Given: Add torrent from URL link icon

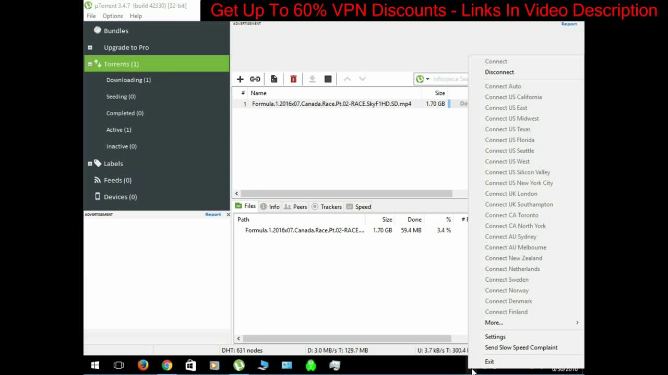Looking at the screenshot, I should tap(255, 79).
